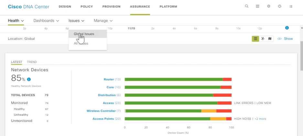This screenshot has height=136, width=303.
Task: Open the PROVISION tab
Action: point(111,6)
